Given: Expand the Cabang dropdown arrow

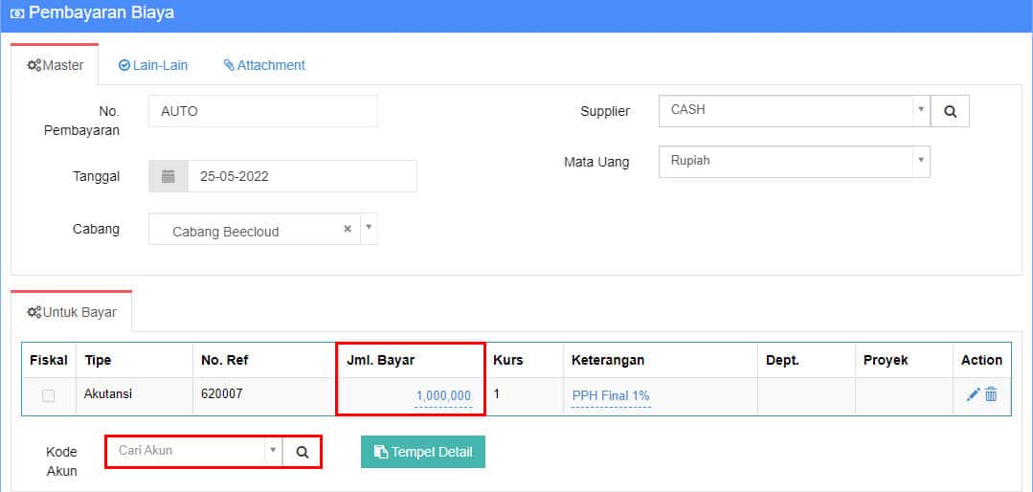Looking at the screenshot, I should point(369,228).
